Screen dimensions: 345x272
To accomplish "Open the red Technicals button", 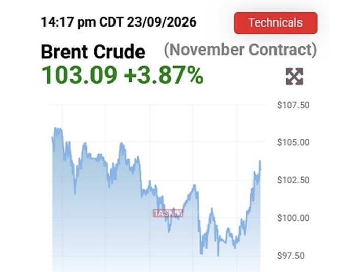I will click(x=275, y=23).
